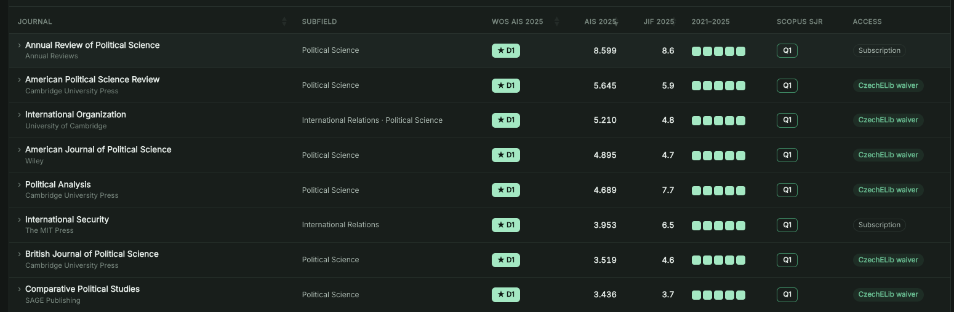
Task: Click the 2021–2025 column header
Action: pos(711,21)
